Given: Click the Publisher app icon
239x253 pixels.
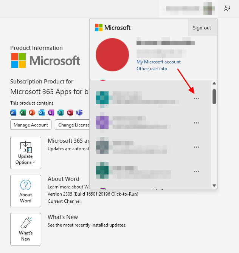Looking at the screenshot, I should click(x=61, y=113).
